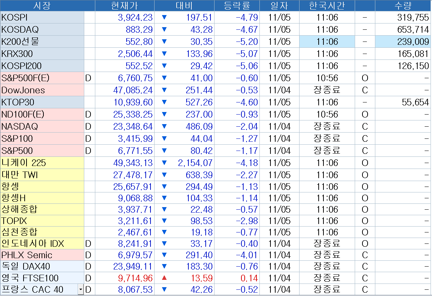This screenshot has height=296, width=432.
Task: Click the highlighted 239,009 volume cell
Action: coord(403,42)
